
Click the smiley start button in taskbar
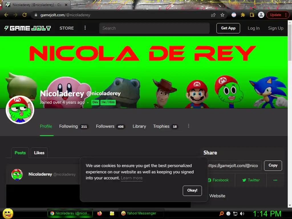(8, 213)
